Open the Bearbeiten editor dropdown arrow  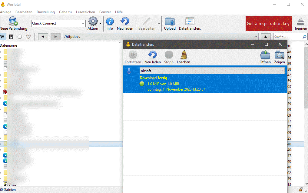point(159,24)
